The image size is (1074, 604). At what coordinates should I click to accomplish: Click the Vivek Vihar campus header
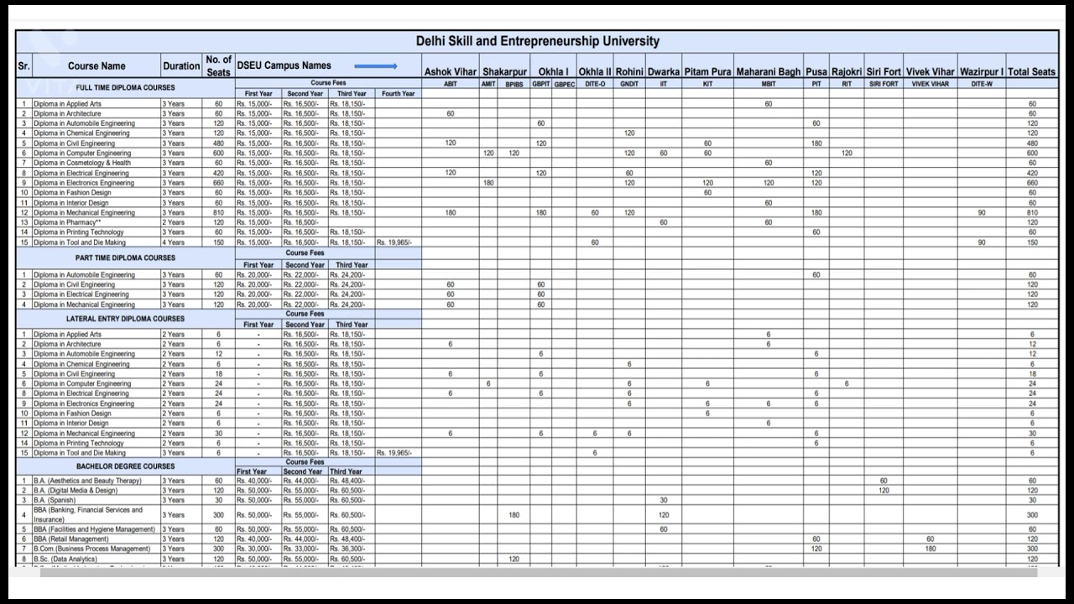tap(930, 72)
